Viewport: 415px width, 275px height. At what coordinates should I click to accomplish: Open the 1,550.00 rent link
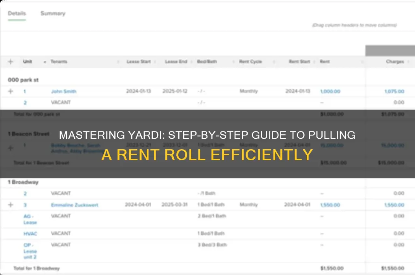(330, 205)
